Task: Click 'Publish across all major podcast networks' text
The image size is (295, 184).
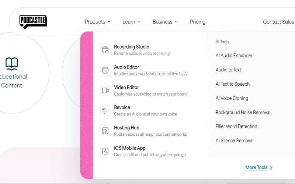Action: (x=150, y=134)
